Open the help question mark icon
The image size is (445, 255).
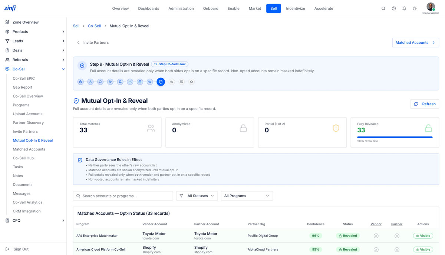[394, 9]
